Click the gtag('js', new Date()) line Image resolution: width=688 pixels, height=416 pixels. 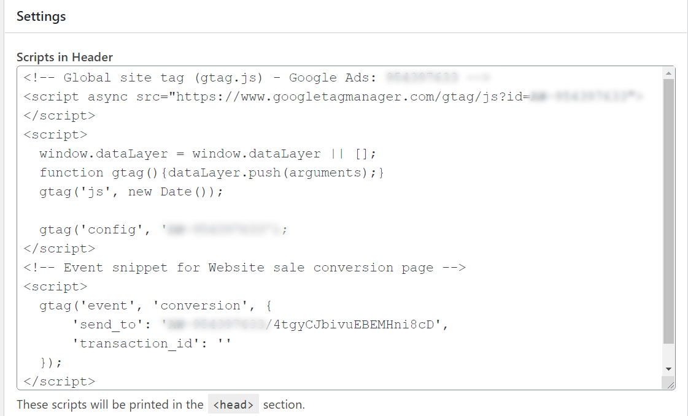point(131,192)
